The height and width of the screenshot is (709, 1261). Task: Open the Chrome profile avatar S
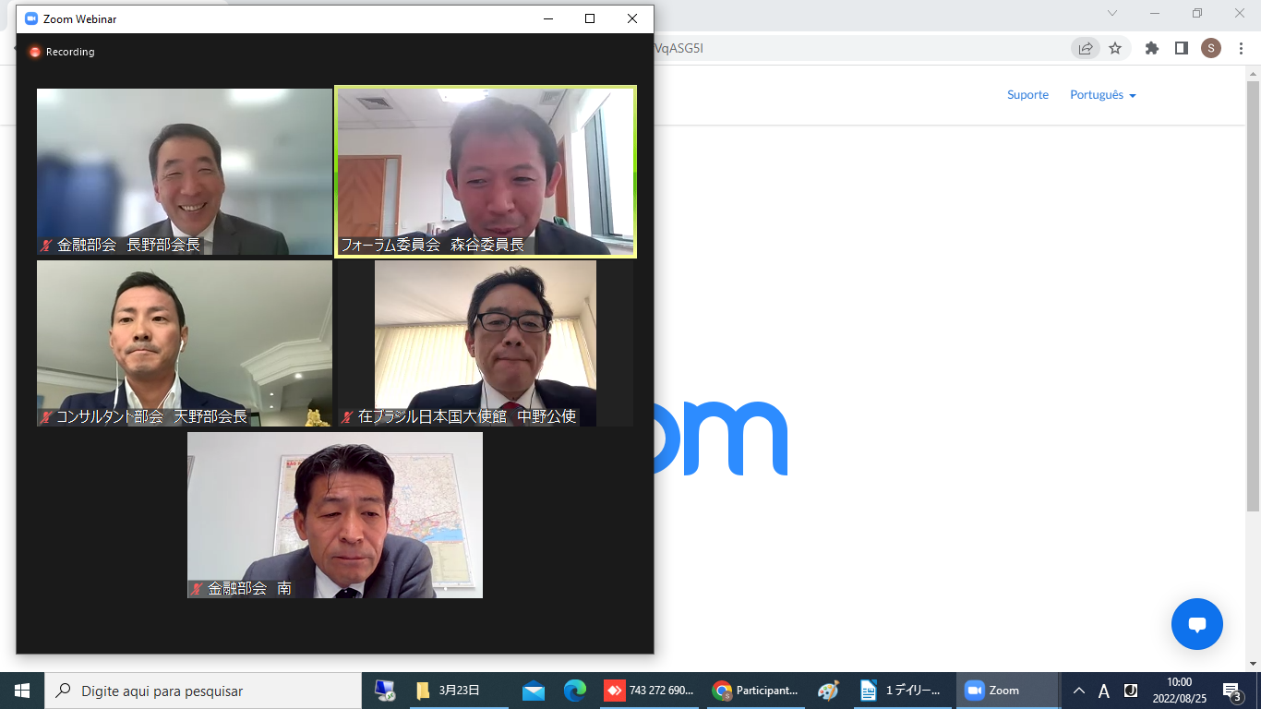(x=1211, y=48)
